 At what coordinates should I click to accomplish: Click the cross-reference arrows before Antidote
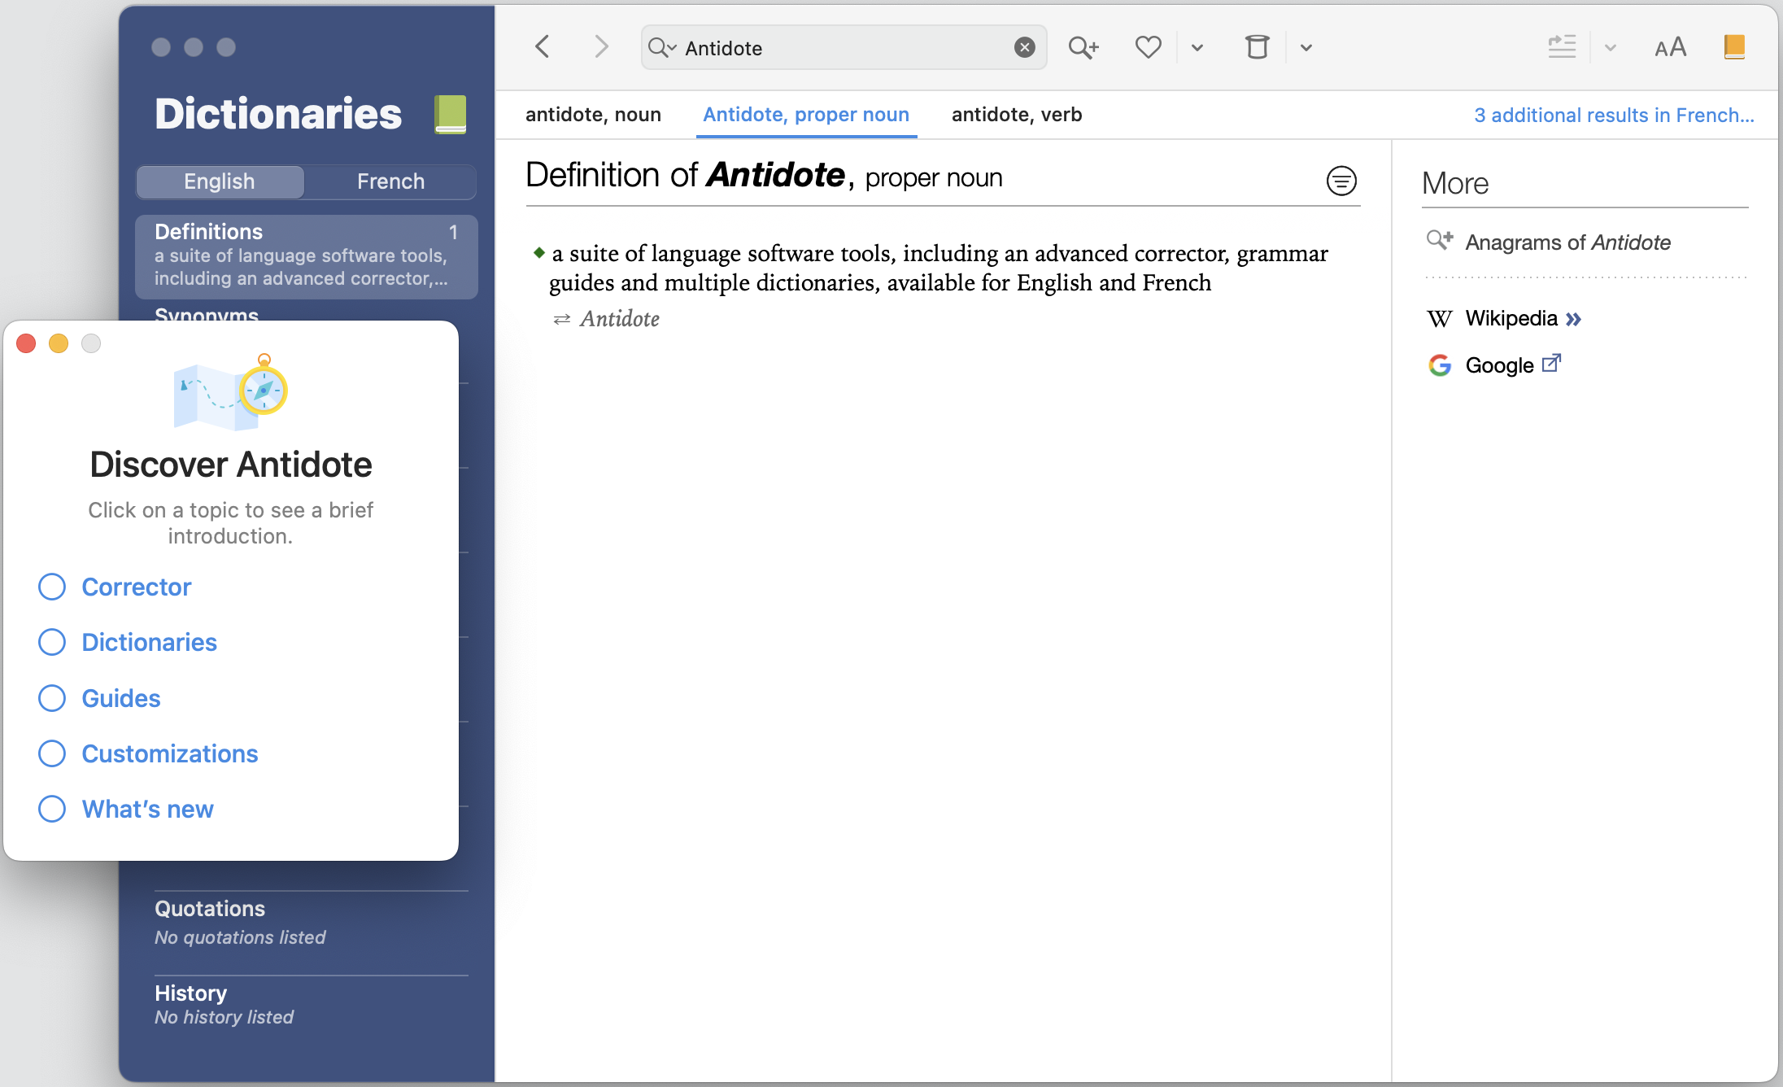[x=561, y=320]
